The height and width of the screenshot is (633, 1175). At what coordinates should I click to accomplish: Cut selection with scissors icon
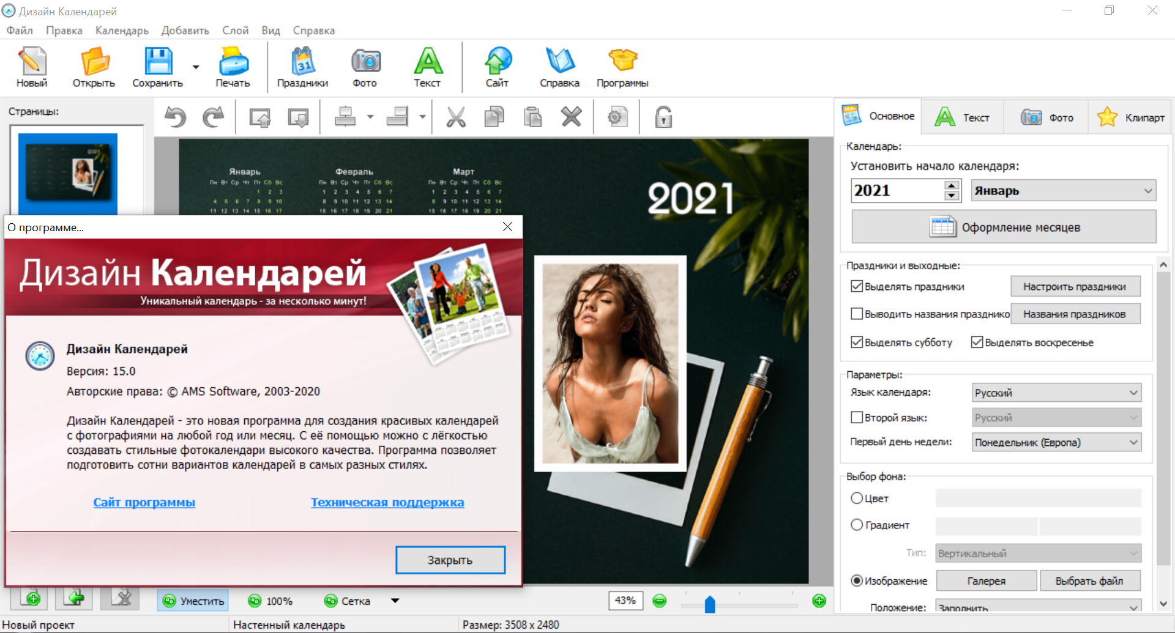point(455,117)
